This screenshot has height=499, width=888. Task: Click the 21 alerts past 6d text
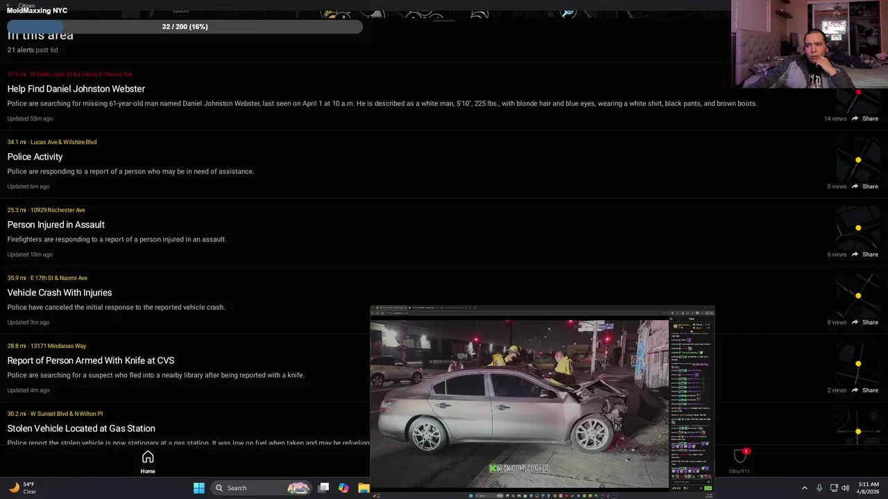(33, 50)
